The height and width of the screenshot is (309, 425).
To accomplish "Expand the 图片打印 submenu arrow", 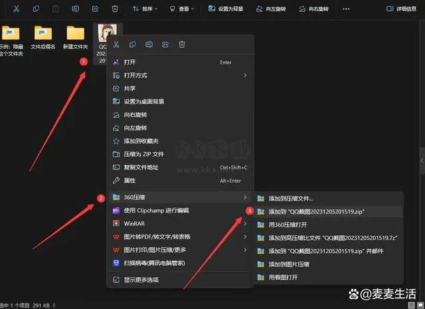I will pyautogui.click(x=245, y=250).
